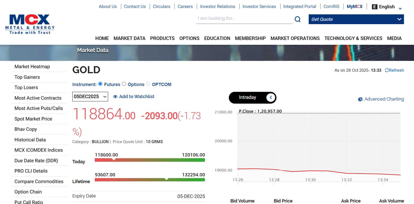Open the MyMCX link

[x=355, y=7]
